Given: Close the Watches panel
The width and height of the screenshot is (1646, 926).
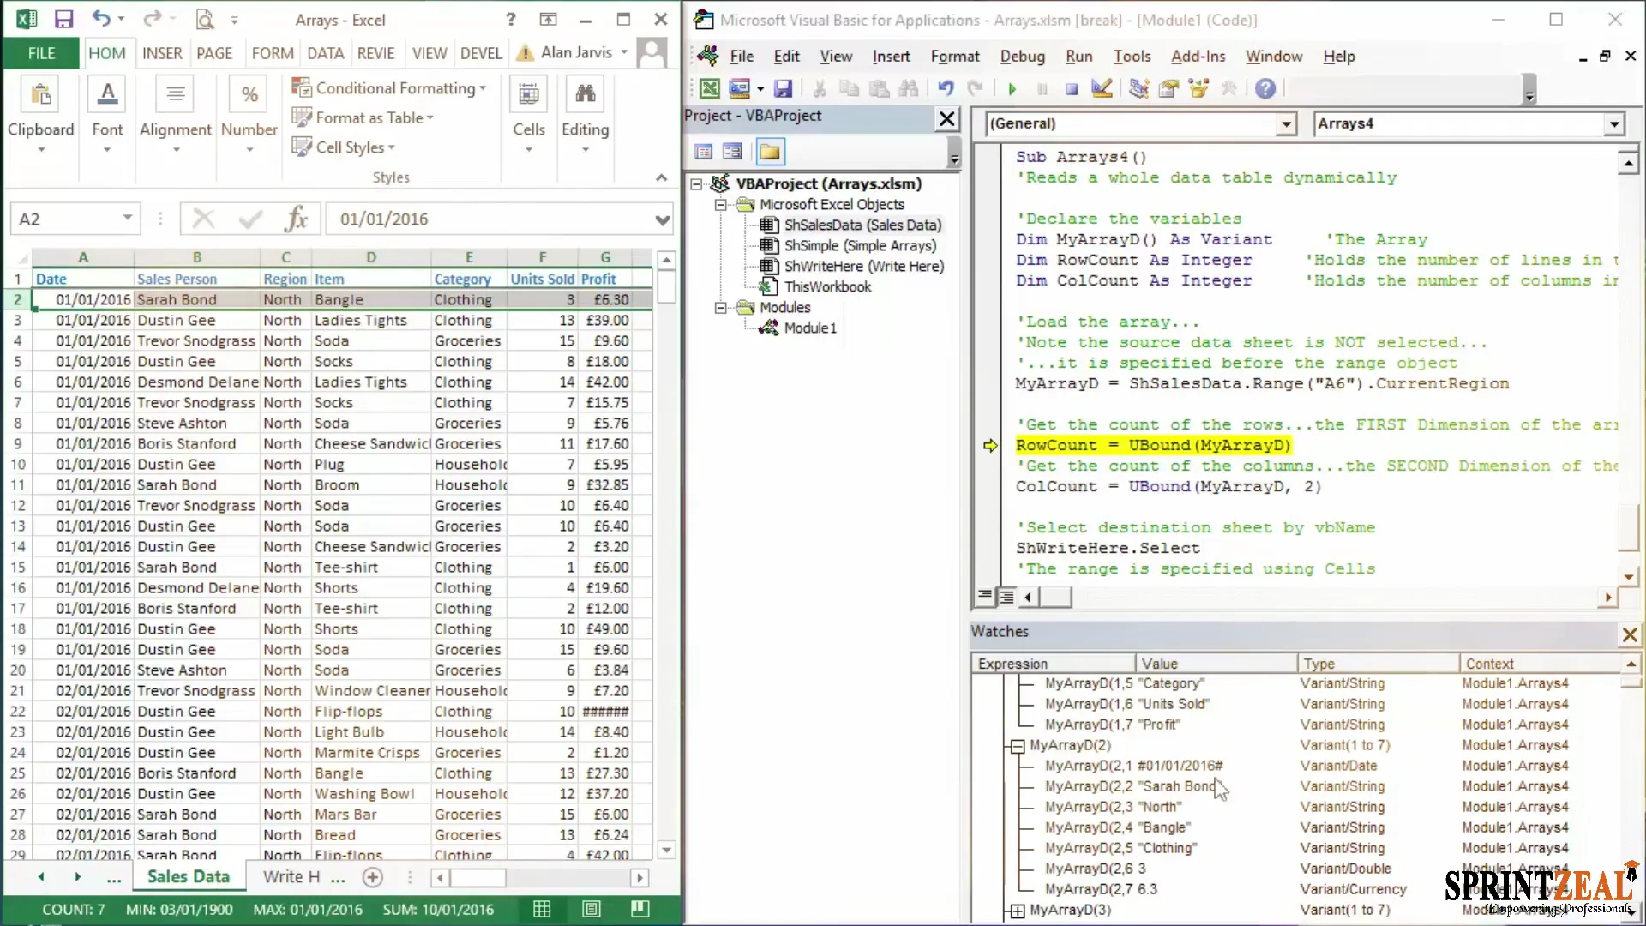Looking at the screenshot, I should (1630, 634).
